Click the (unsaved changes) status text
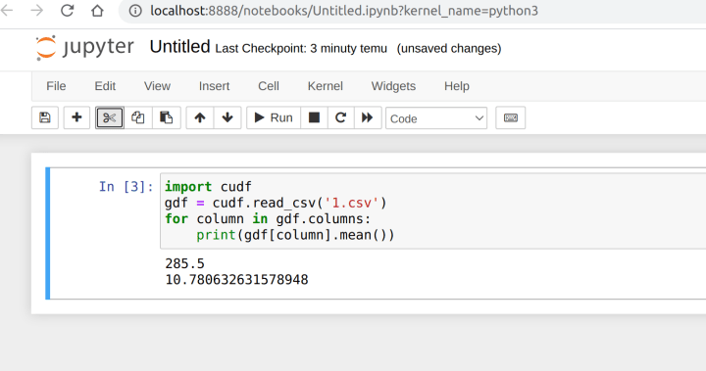The height and width of the screenshot is (371, 706). (449, 49)
